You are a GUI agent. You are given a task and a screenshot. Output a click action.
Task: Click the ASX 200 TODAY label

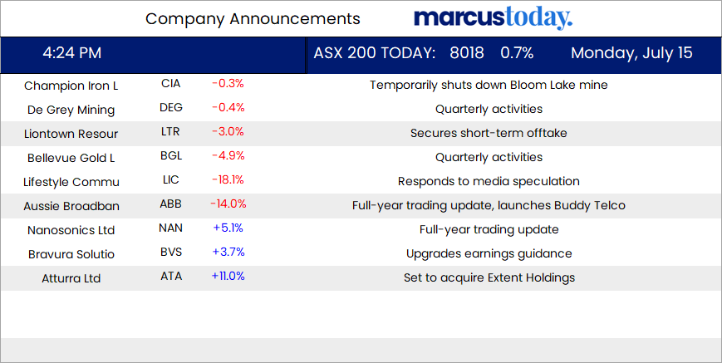pyautogui.click(x=374, y=54)
